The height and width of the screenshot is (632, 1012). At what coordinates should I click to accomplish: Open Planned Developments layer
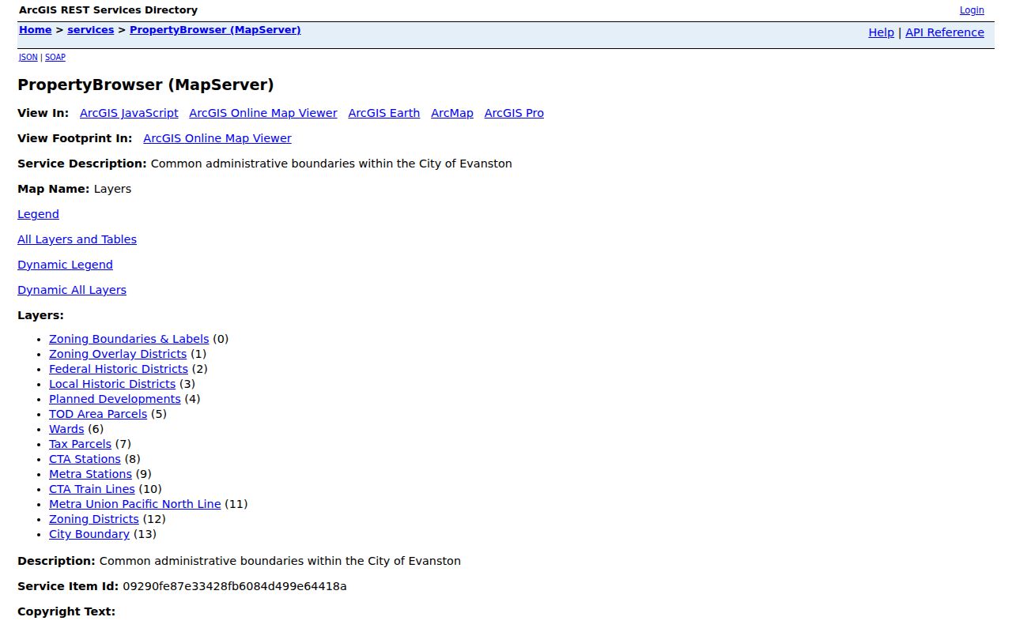[x=115, y=399]
